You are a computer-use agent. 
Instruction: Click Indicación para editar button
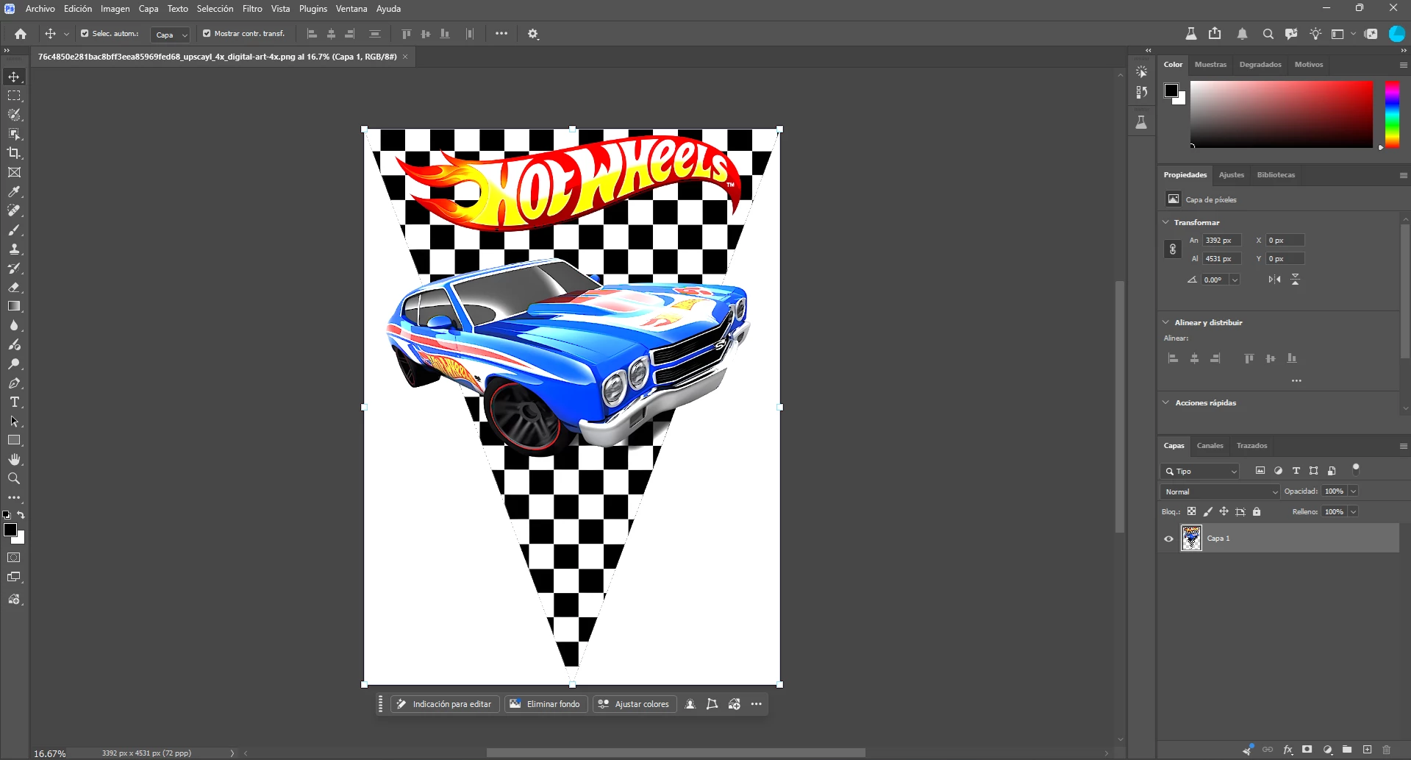click(445, 704)
